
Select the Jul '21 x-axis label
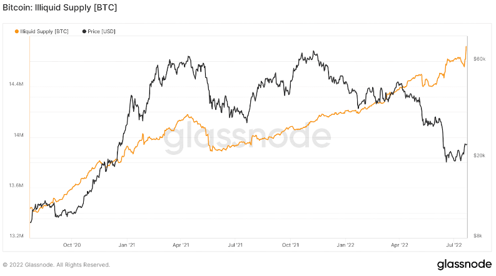tap(236, 245)
